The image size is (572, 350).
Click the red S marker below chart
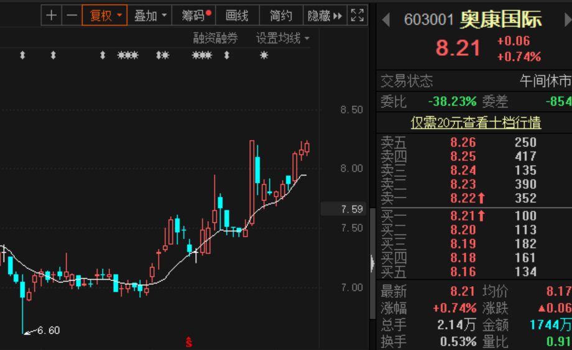click(x=189, y=342)
